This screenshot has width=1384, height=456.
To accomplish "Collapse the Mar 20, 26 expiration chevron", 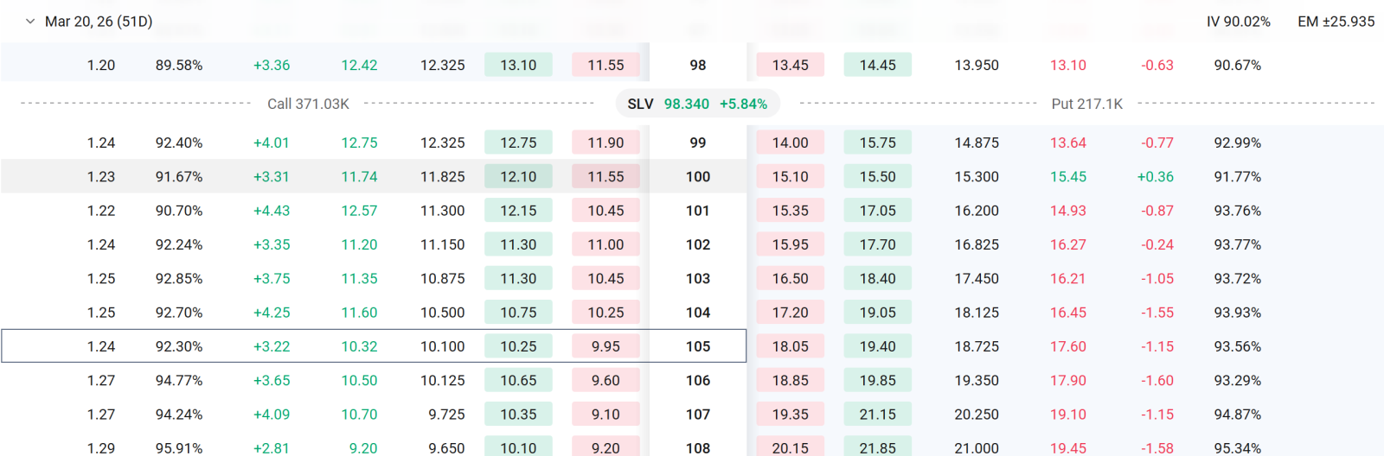I will coord(30,22).
